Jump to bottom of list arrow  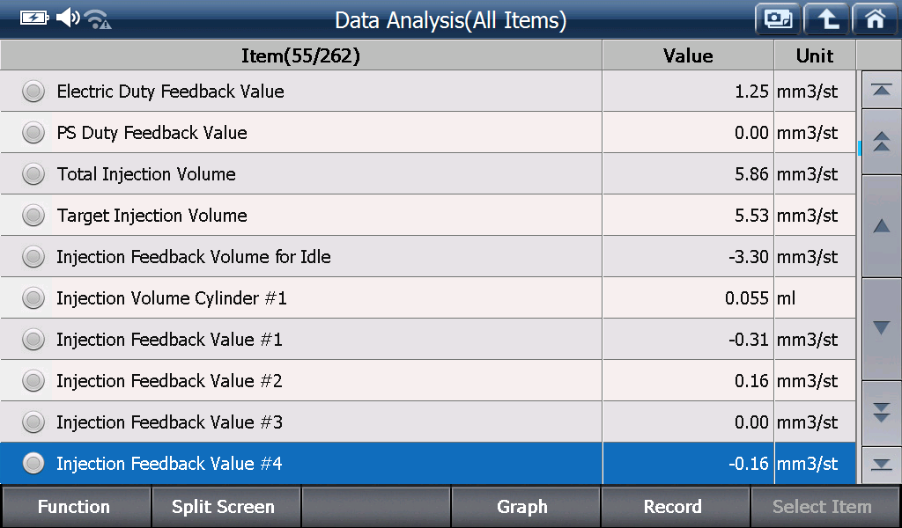pos(881,465)
